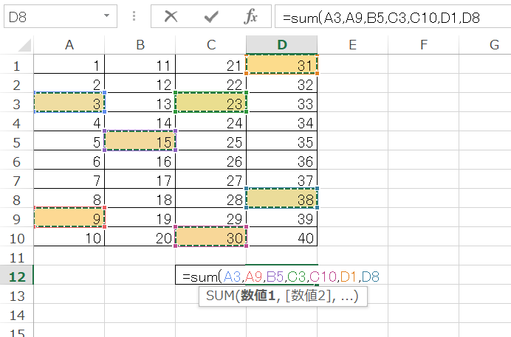The height and width of the screenshot is (337, 511).
Task: Click highlighted cell with value 9
Action: coord(69,218)
